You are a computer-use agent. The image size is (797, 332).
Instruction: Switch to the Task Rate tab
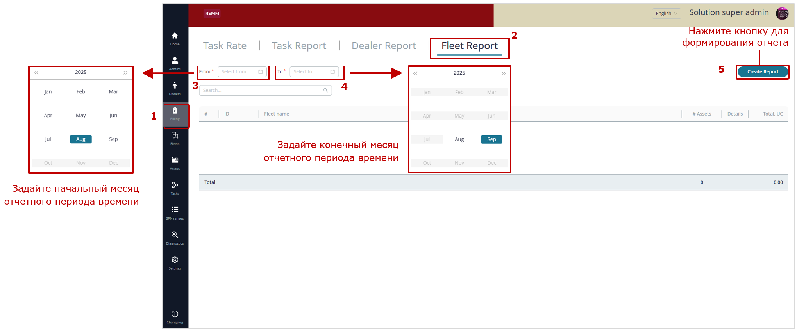[225, 46]
